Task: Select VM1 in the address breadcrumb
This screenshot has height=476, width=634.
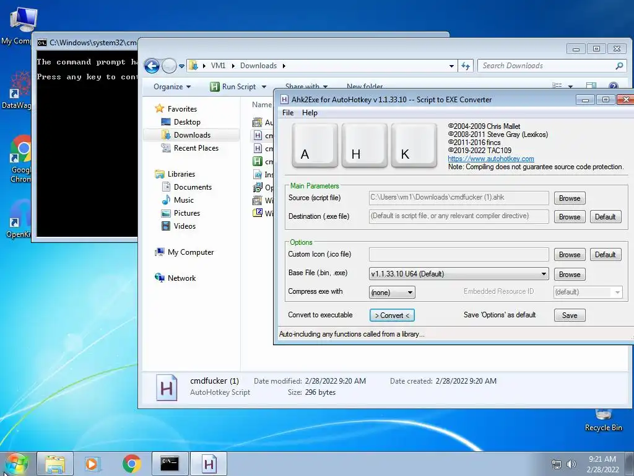Action: point(218,66)
